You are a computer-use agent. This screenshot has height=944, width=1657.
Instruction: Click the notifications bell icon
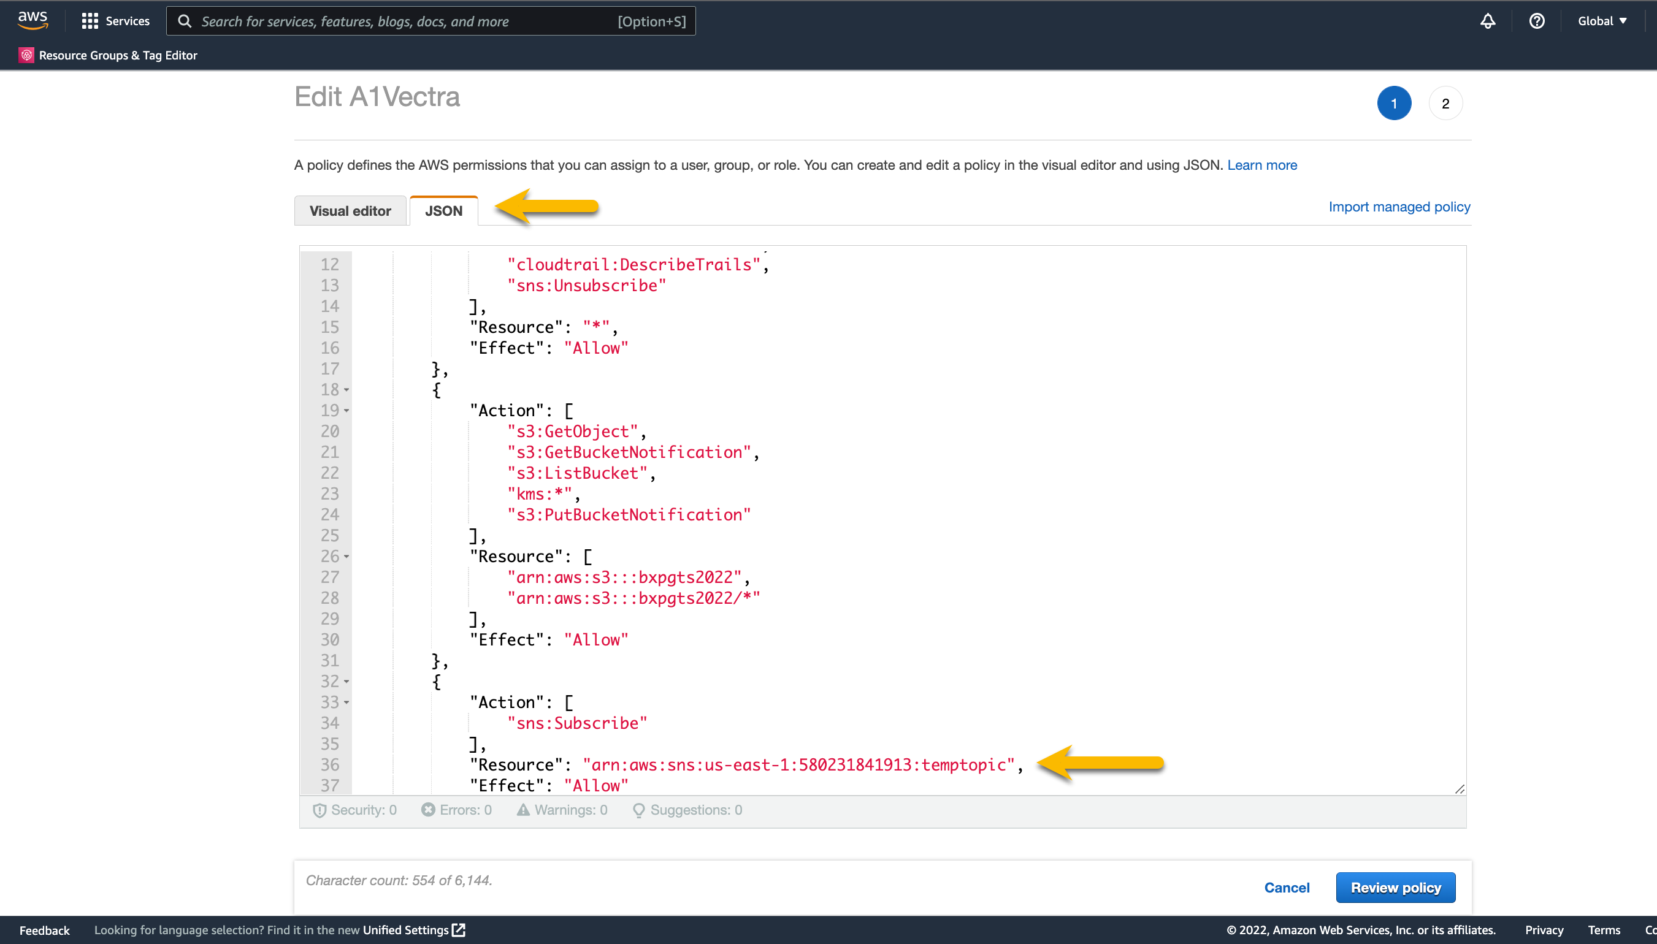[1487, 21]
